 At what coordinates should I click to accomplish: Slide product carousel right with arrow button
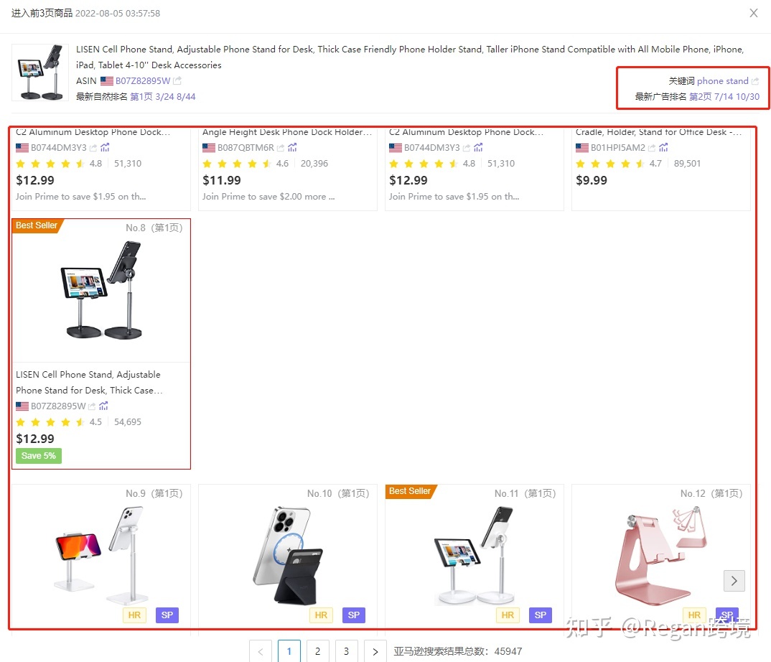(x=734, y=581)
